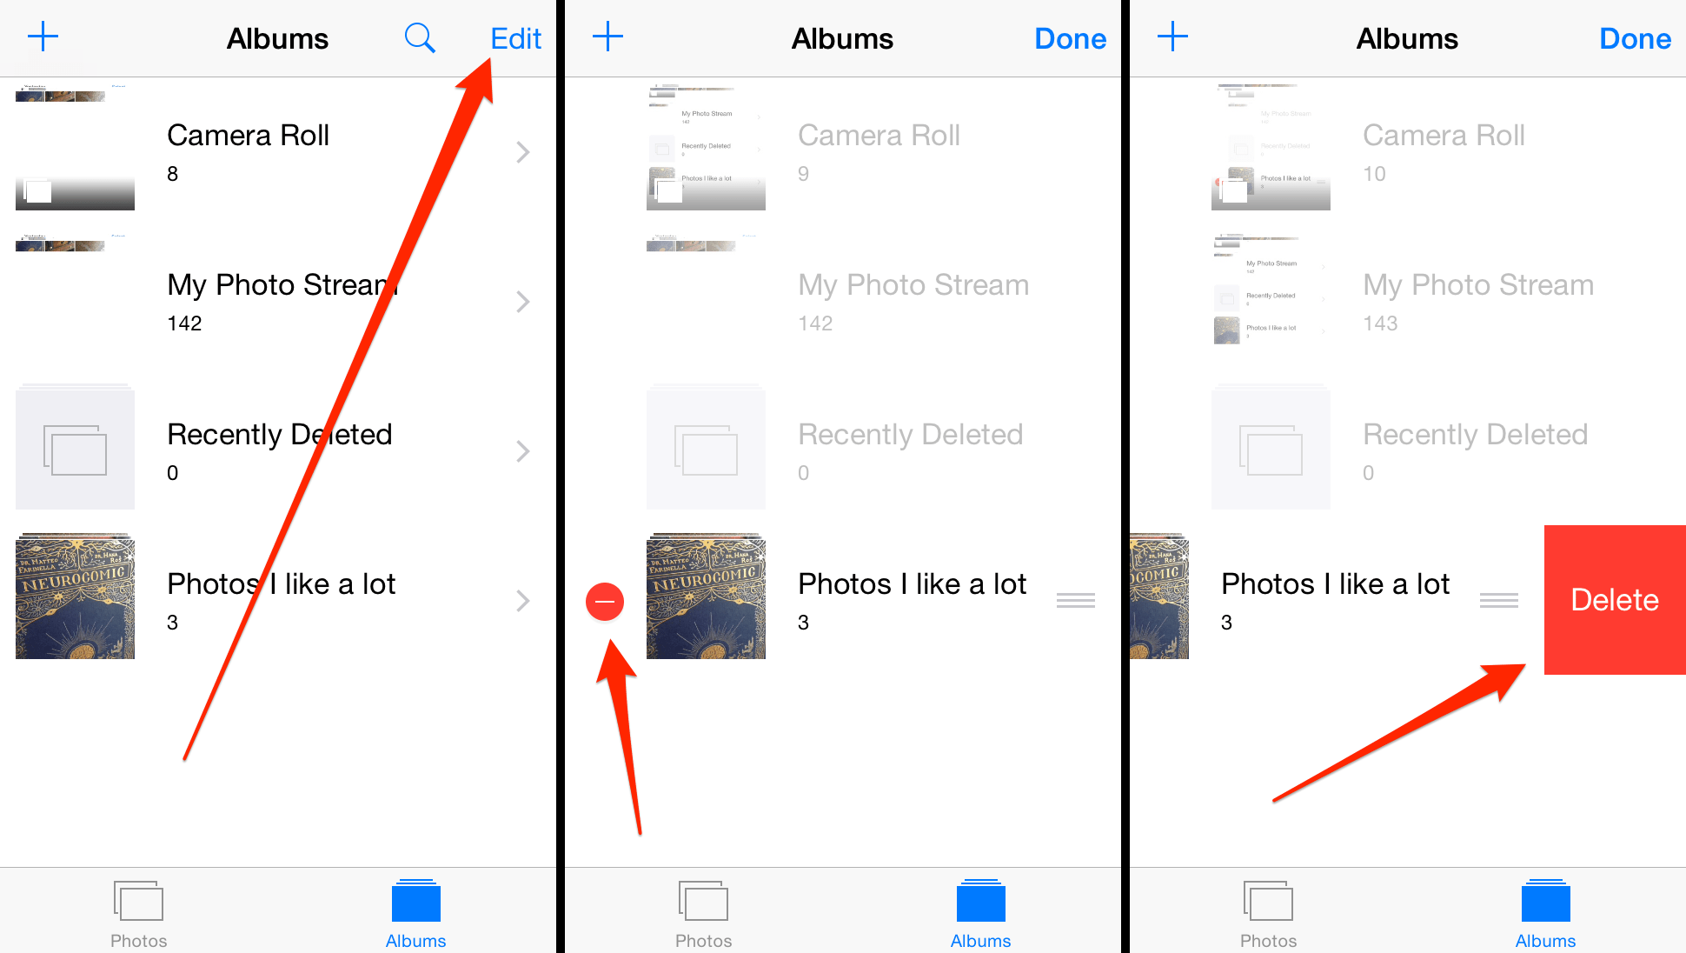Click the plus icon to add album
The image size is (1686, 953).
[43, 36]
